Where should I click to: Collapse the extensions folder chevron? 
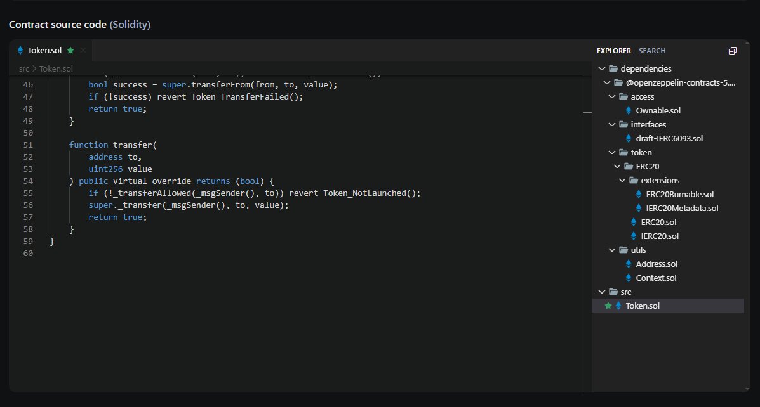pos(622,181)
